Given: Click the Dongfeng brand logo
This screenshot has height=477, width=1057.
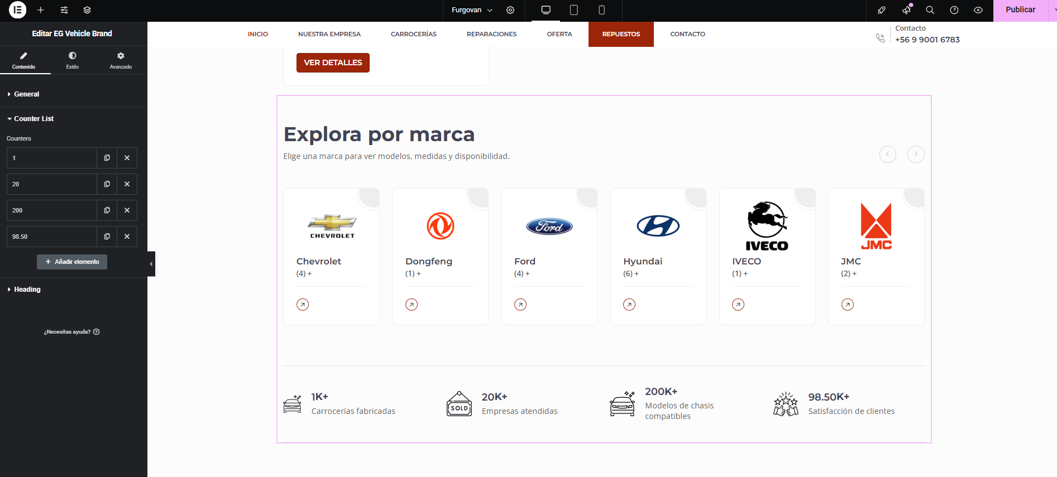Looking at the screenshot, I should (441, 226).
